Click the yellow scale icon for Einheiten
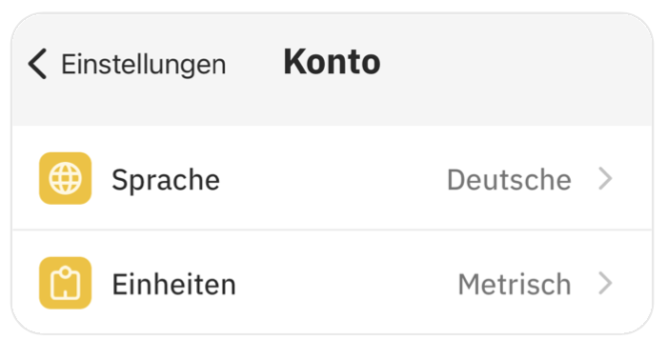 (x=65, y=283)
